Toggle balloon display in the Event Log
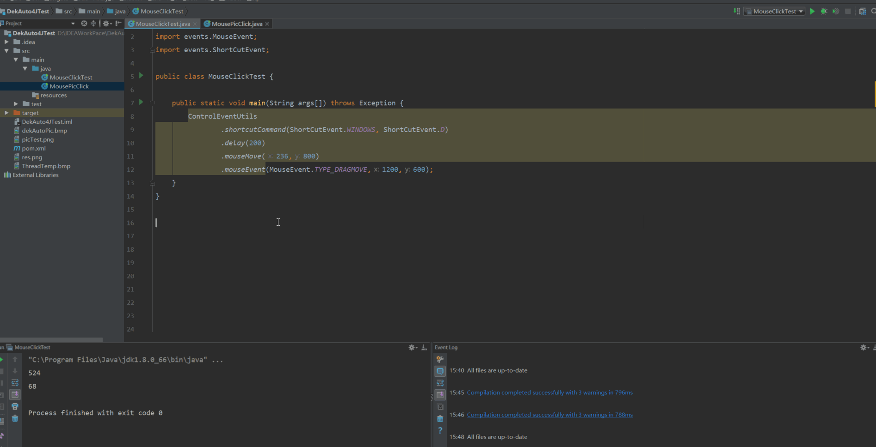The image size is (876, 447). (440, 371)
